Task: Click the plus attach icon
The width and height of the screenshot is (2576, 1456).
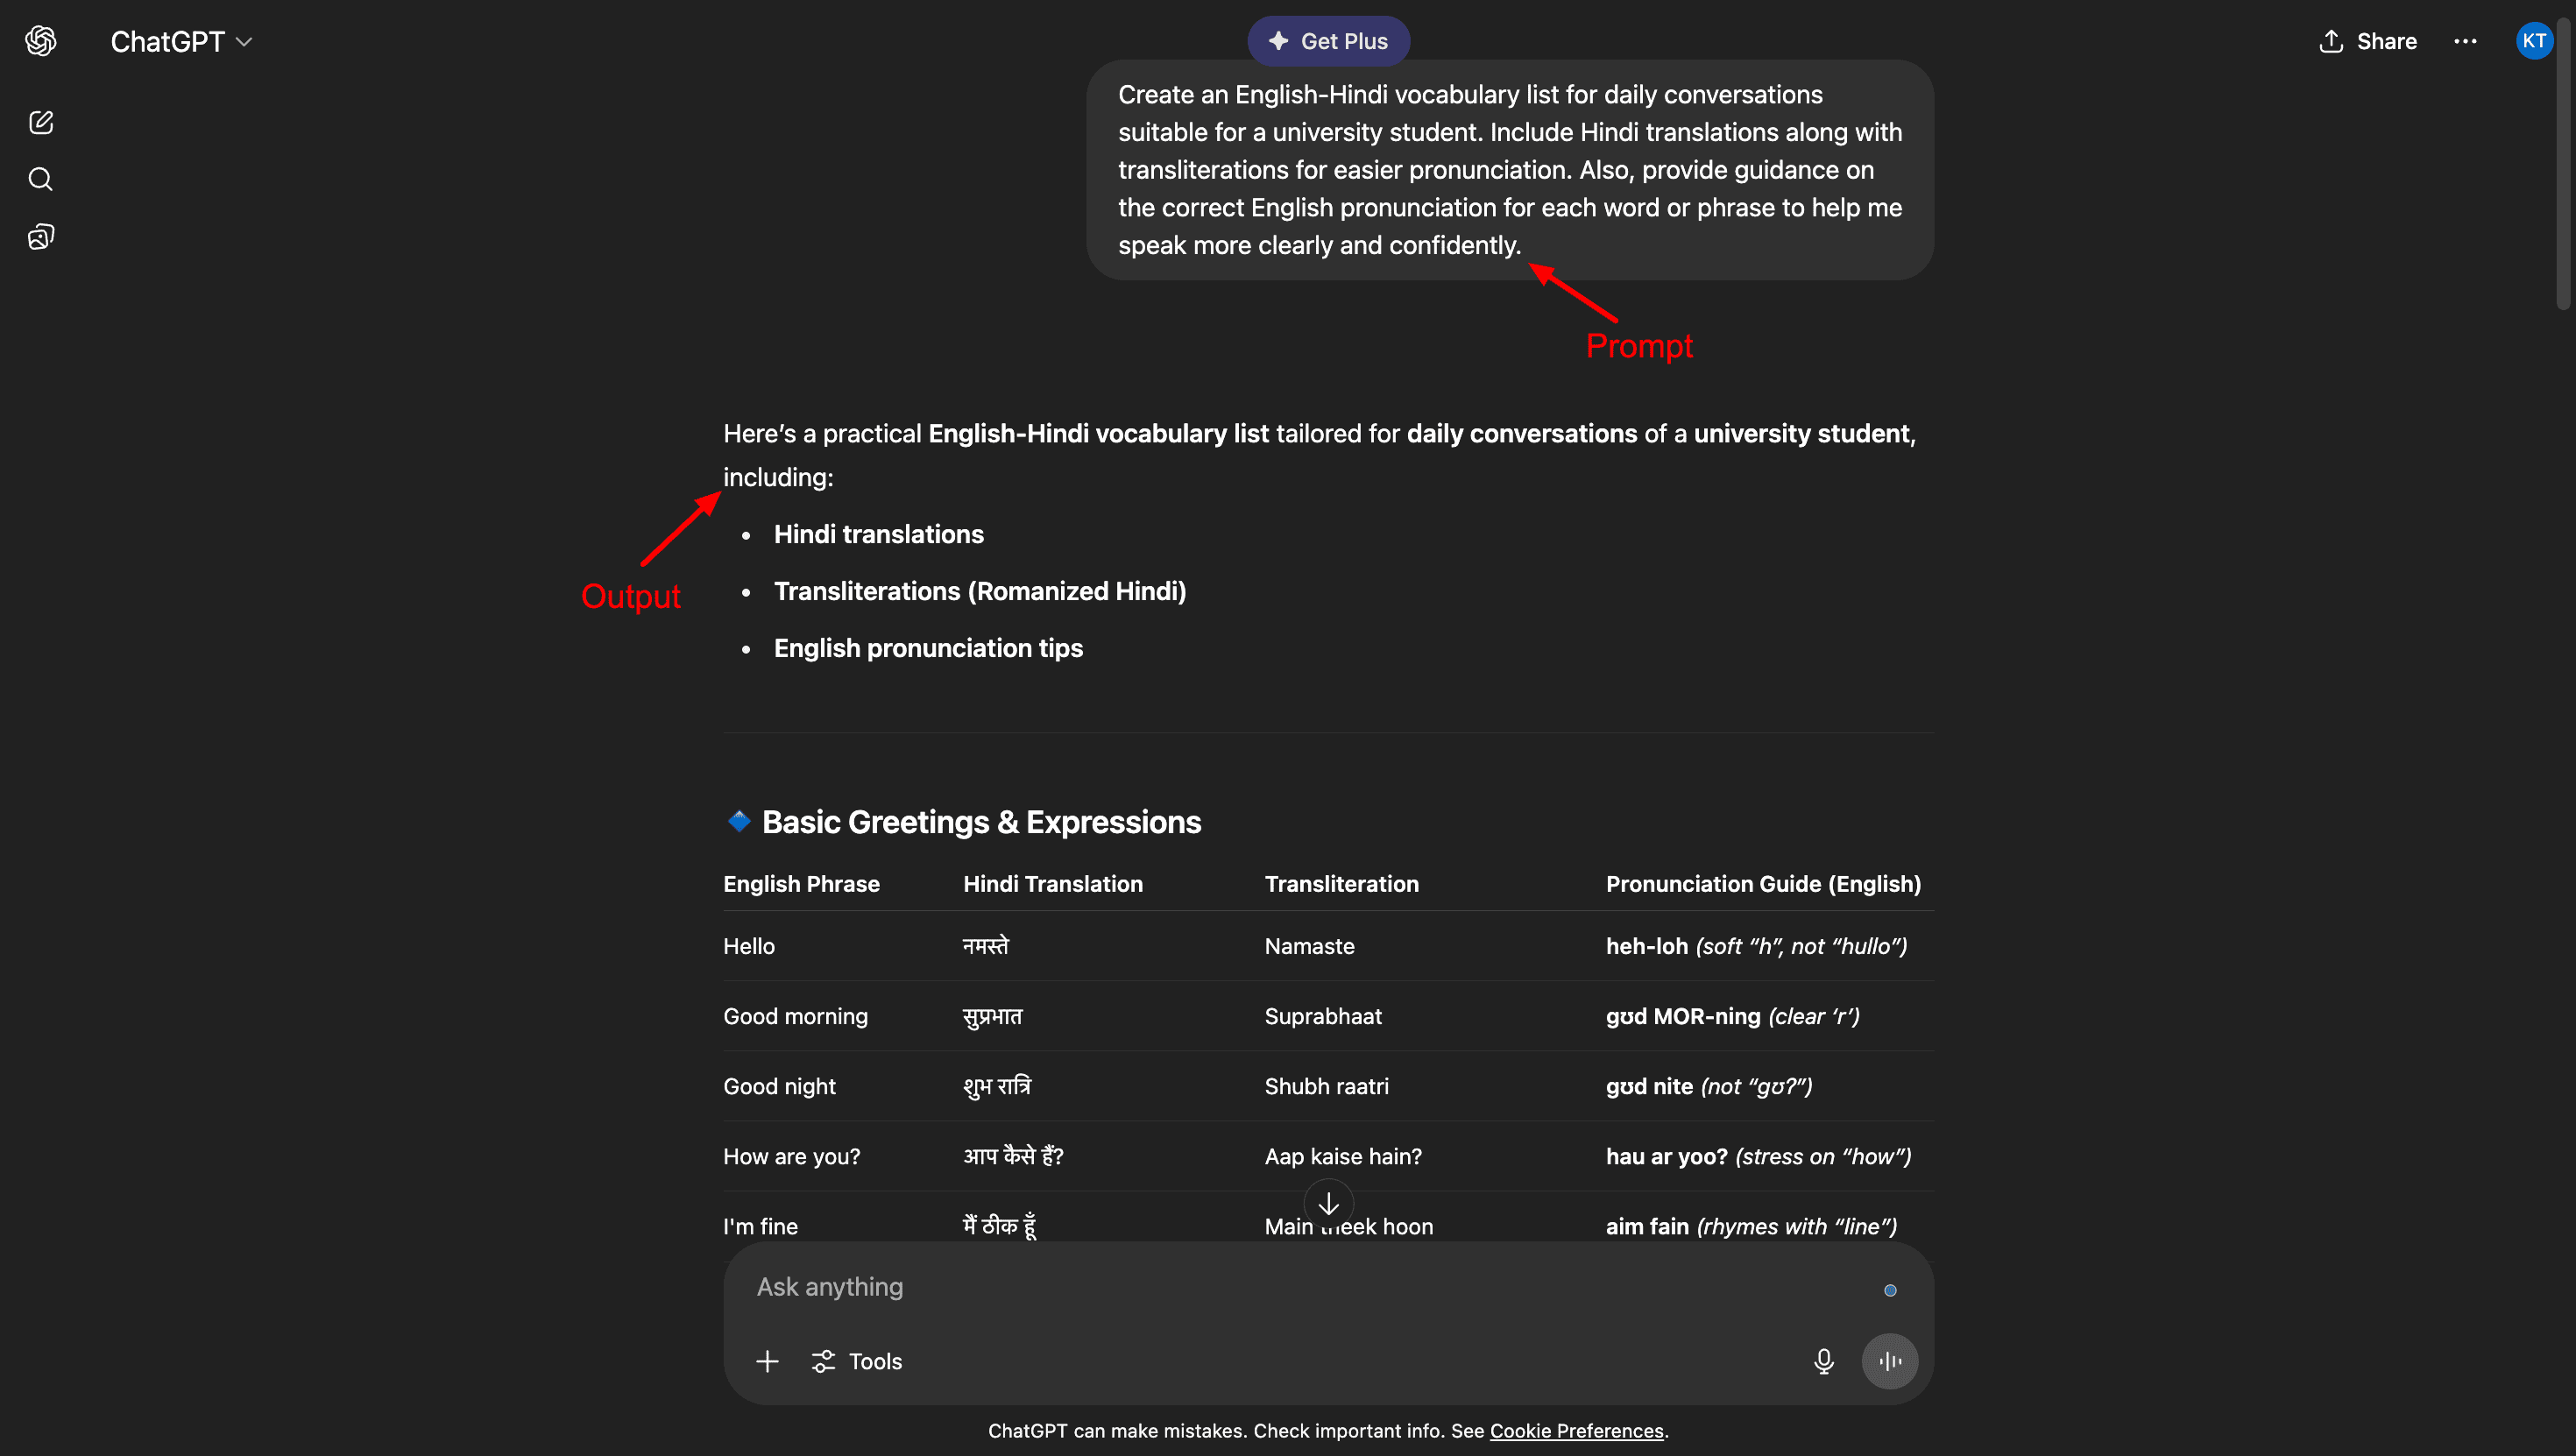Action: (x=767, y=1361)
